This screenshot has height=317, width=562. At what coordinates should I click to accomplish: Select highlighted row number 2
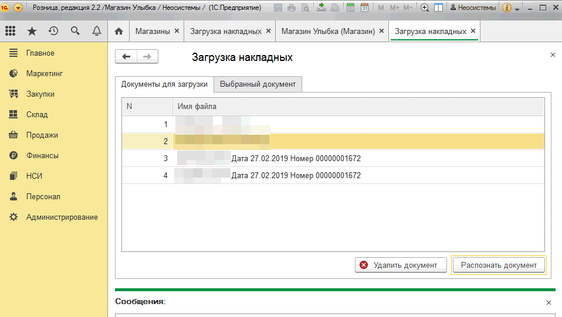click(x=333, y=141)
